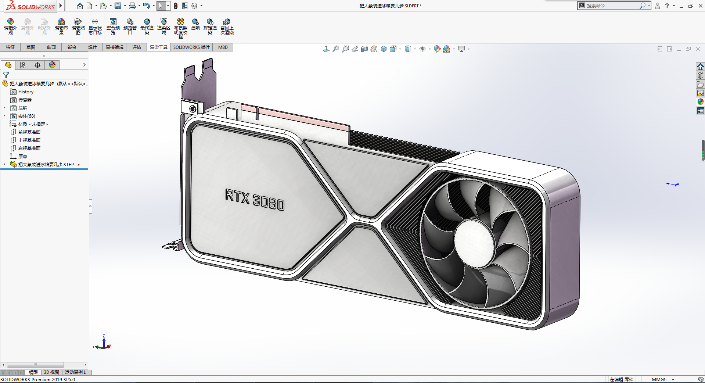Open the SOLIDWORKS 插件 tab
The image size is (705, 383).
point(191,47)
